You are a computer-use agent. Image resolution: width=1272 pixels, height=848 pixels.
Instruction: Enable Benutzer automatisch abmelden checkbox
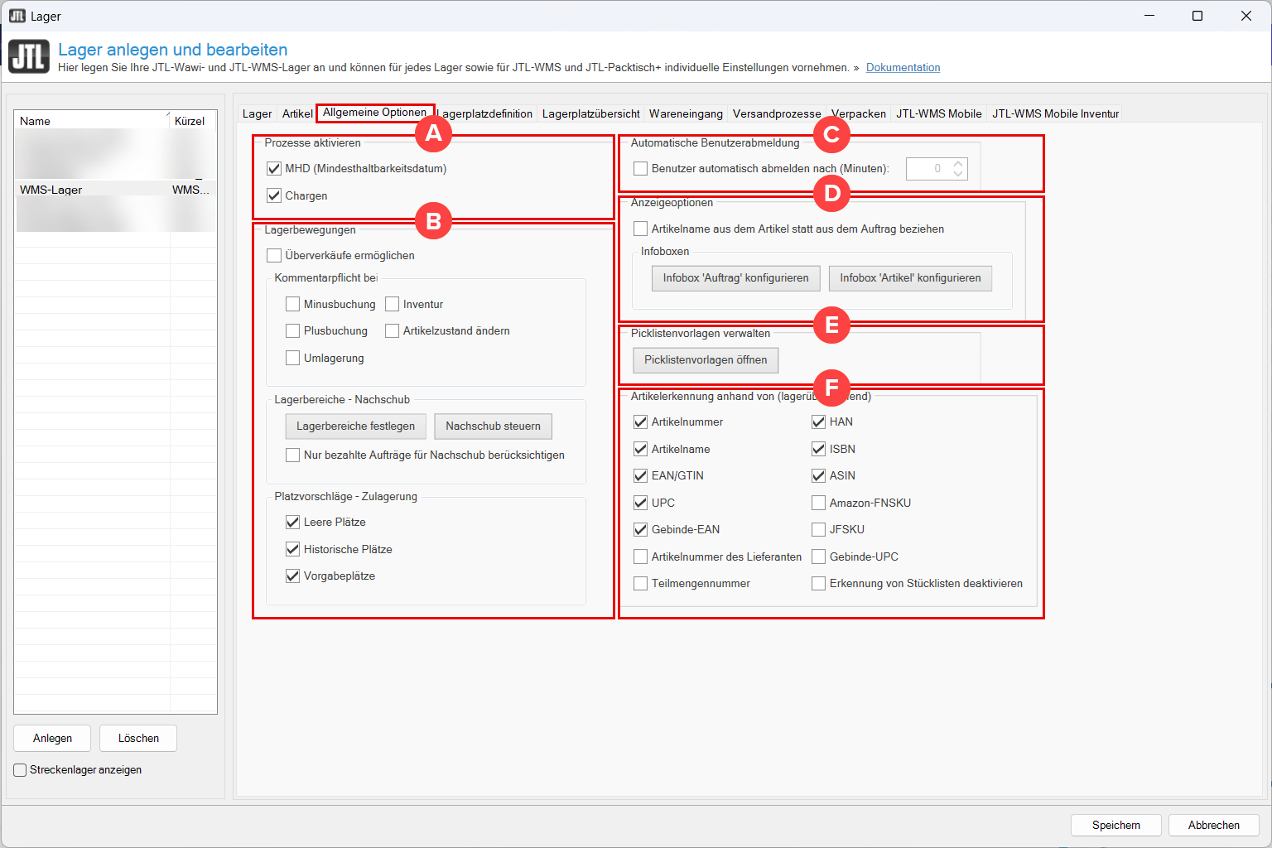coord(640,169)
